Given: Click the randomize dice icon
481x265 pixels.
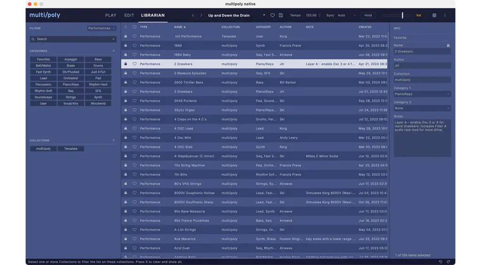Looking at the screenshot, I should (434, 15).
